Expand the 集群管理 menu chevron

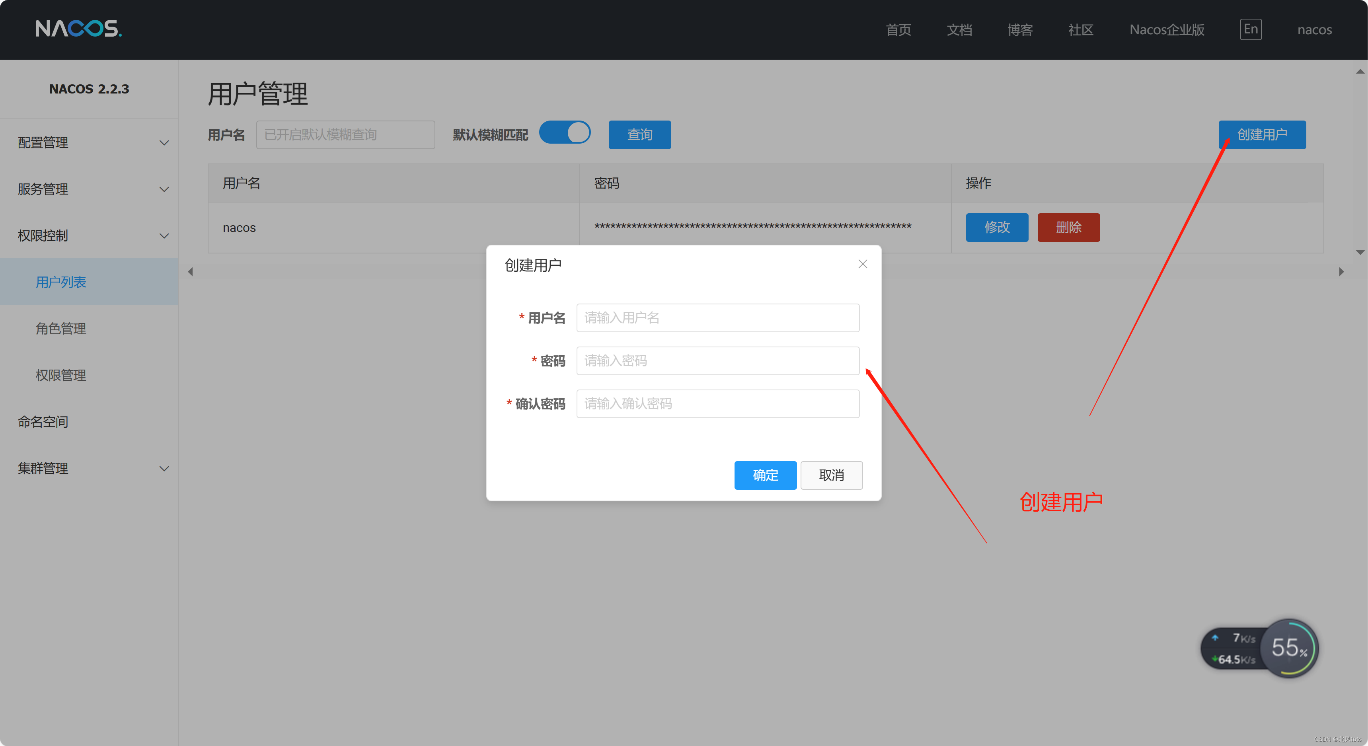tap(164, 468)
